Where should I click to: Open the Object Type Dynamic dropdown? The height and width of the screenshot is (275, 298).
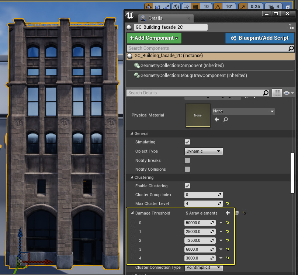203,151
